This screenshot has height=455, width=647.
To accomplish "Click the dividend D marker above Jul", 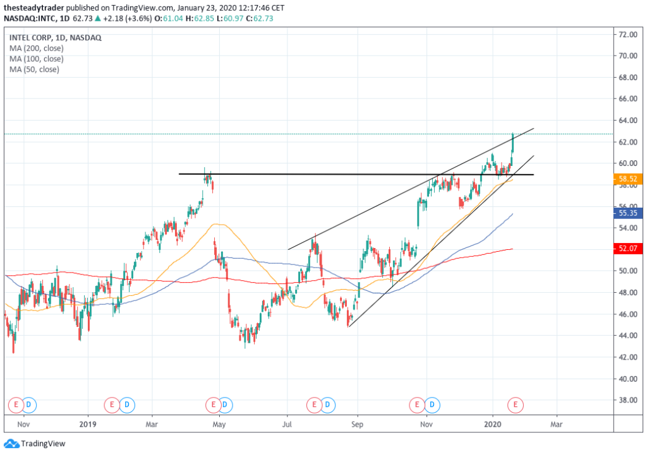I will click(x=327, y=405).
